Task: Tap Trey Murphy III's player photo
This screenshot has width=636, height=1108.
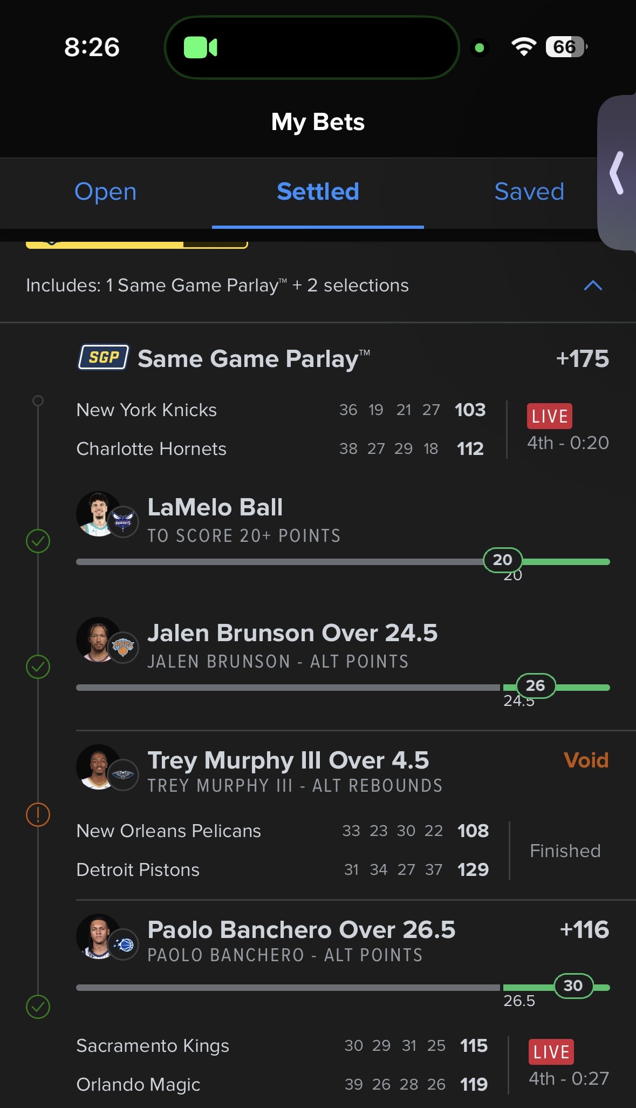Action: click(x=98, y=766)
